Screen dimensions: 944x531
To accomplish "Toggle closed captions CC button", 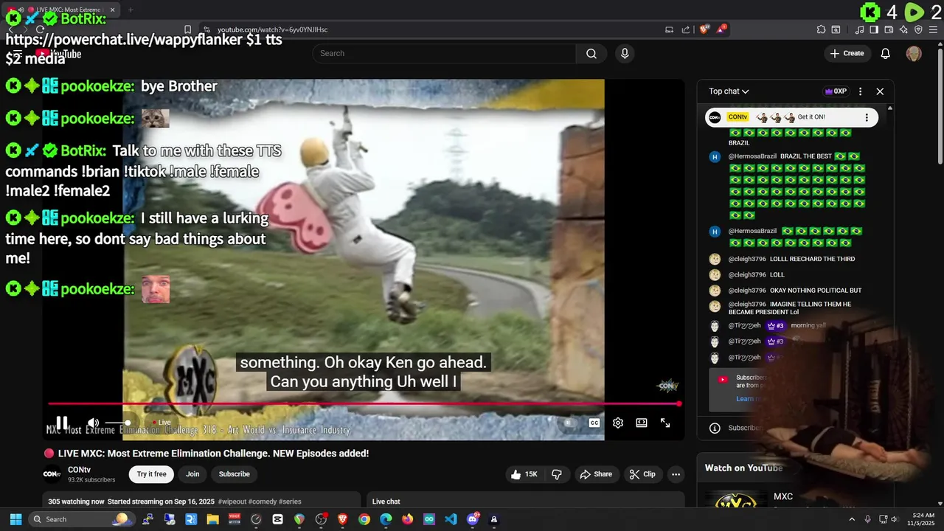I will tap(594, 423).
